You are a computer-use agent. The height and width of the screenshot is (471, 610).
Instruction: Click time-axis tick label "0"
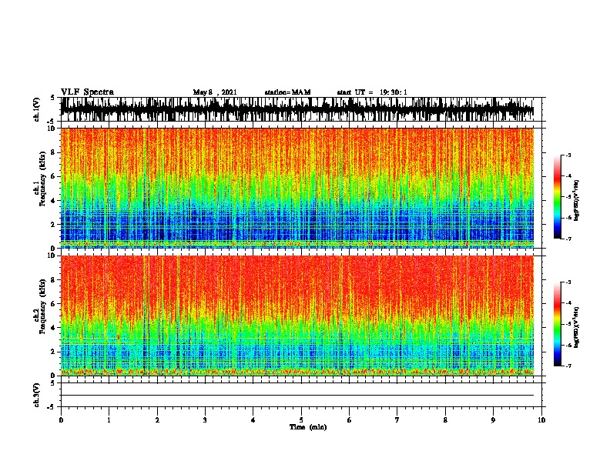pyautogui.click(x=61, y=420)
